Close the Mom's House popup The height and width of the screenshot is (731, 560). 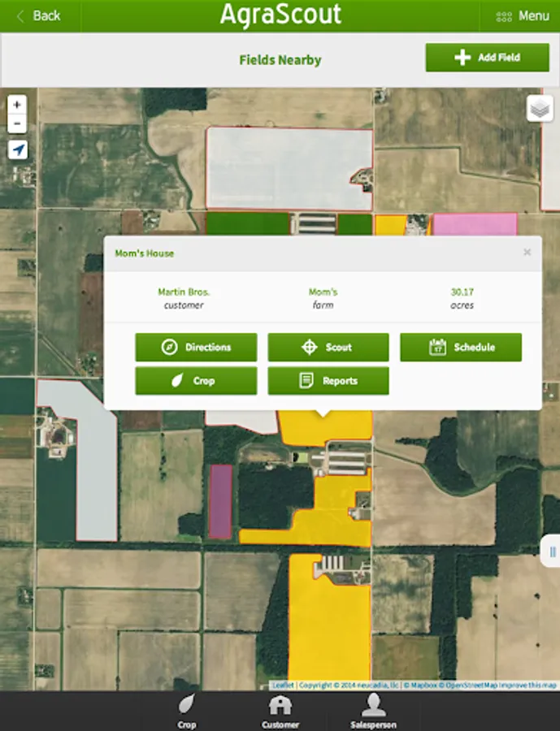coord(527,253)
